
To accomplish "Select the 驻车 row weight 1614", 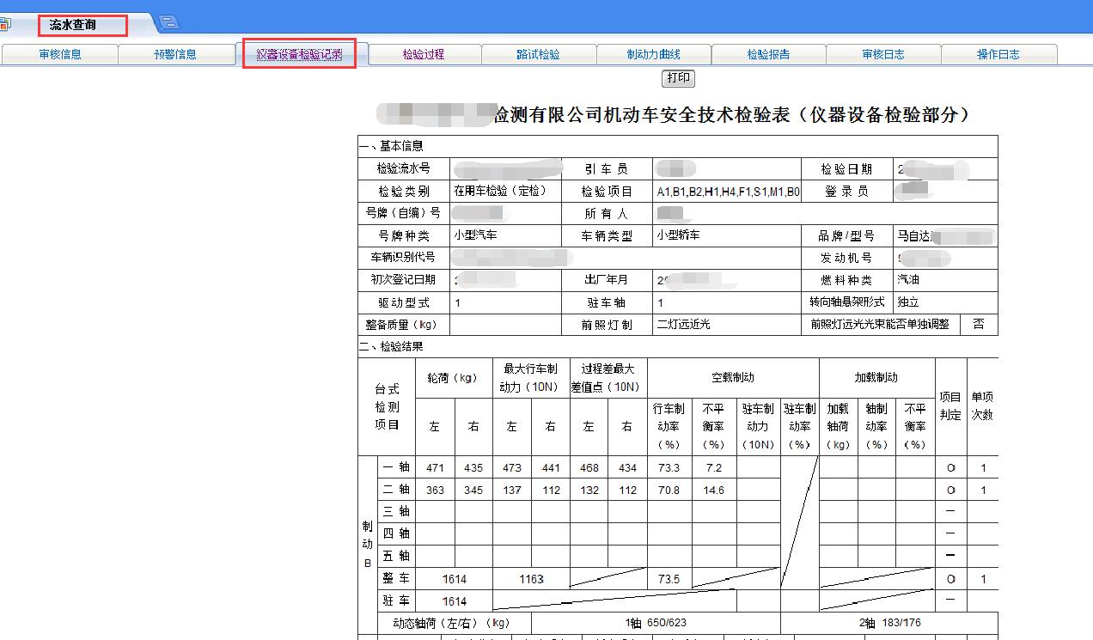I will click(455, 601).
